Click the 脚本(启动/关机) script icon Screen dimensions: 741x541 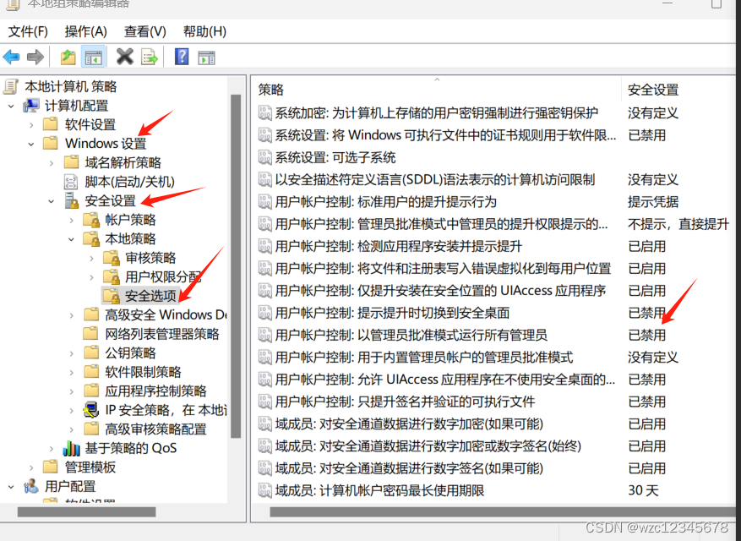point(71,182)
